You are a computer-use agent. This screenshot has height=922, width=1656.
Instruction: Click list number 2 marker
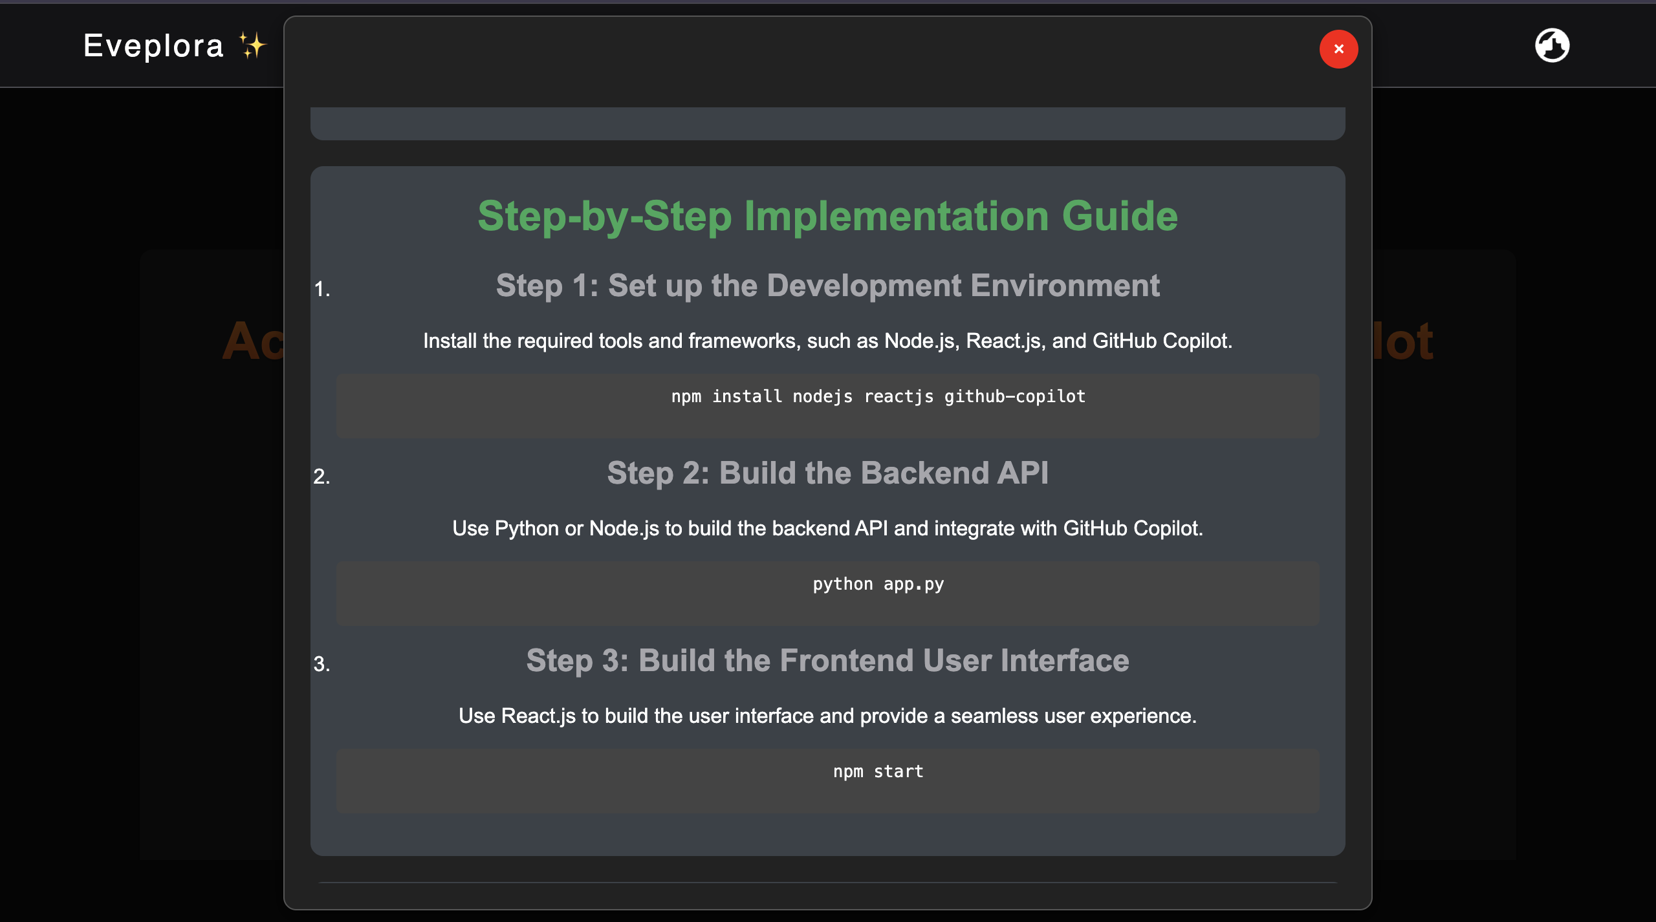pos(321,477)
